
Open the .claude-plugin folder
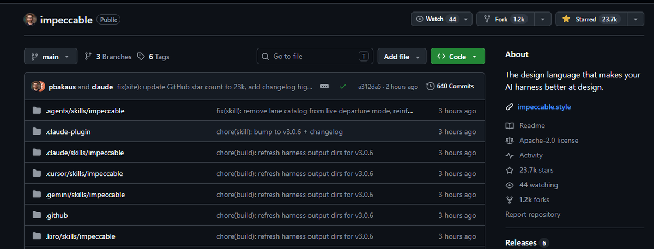(x=68, y=132)
